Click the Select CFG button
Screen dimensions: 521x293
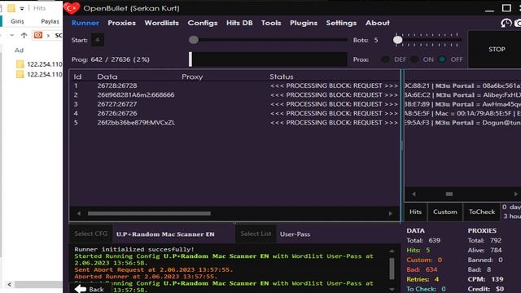click(x=90, y=234)
